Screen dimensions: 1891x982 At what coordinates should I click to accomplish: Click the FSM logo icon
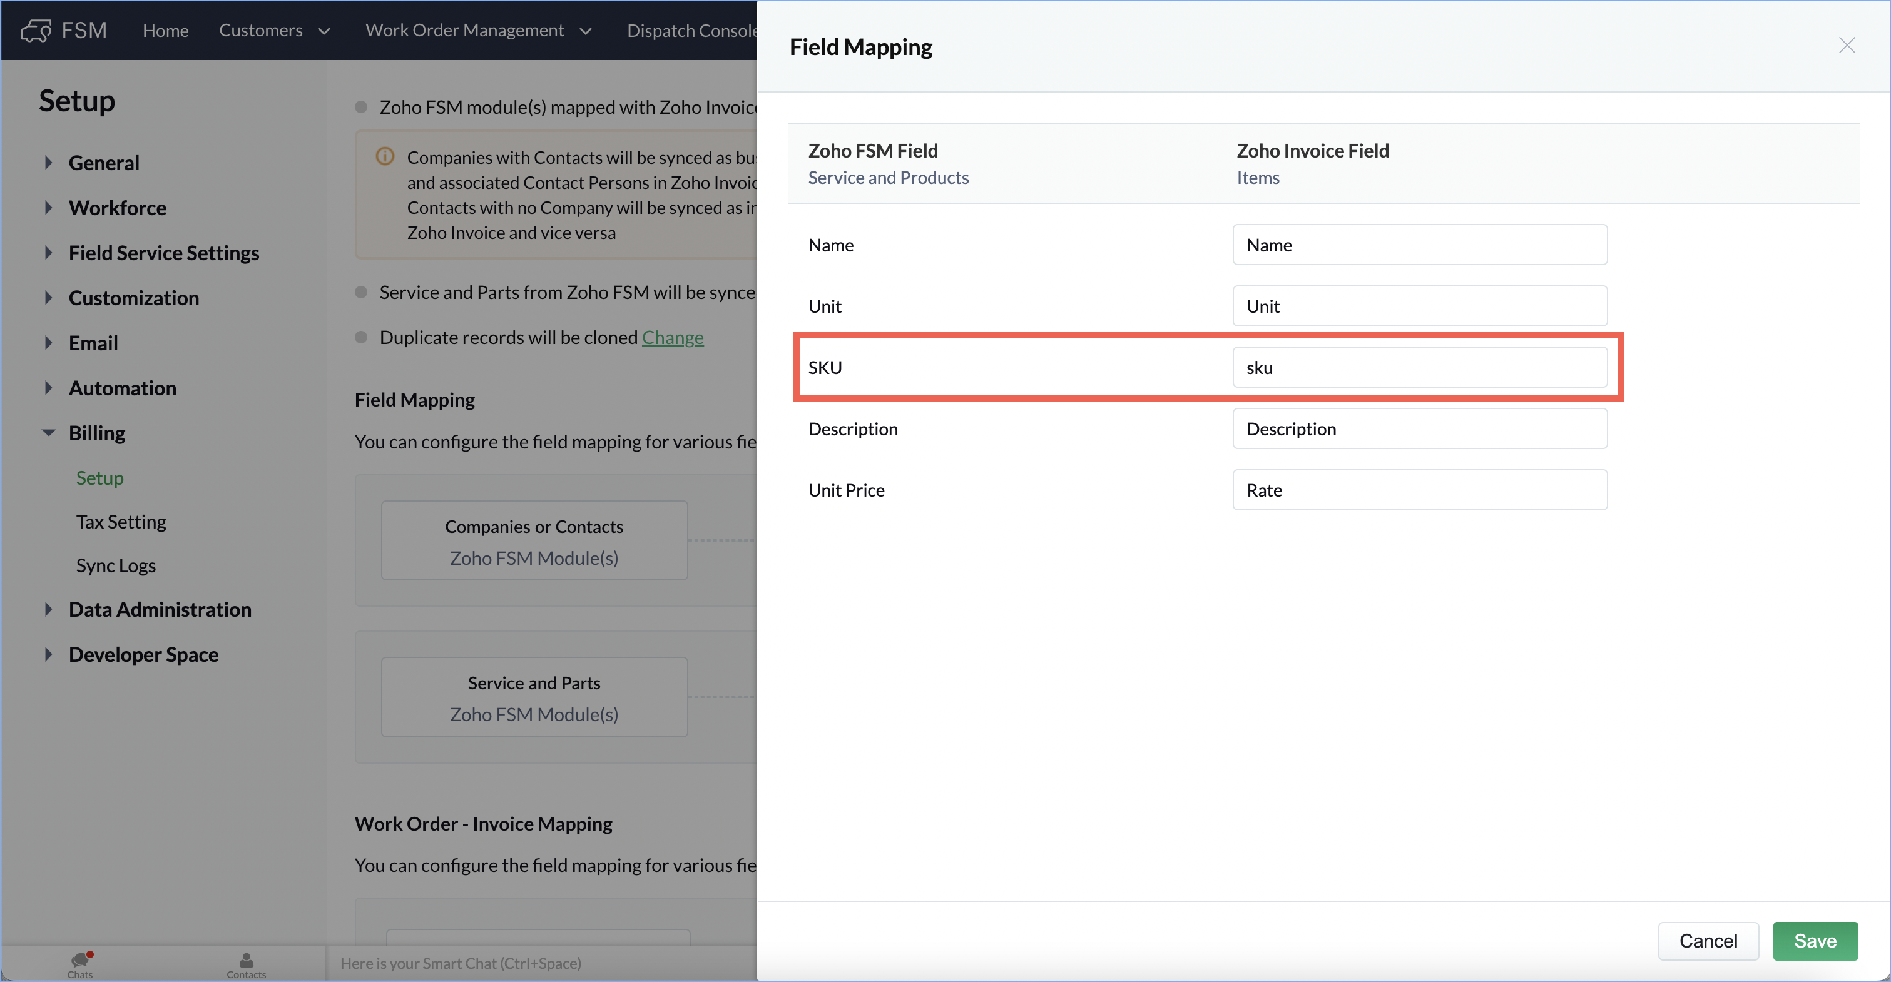tap(36, 30)
